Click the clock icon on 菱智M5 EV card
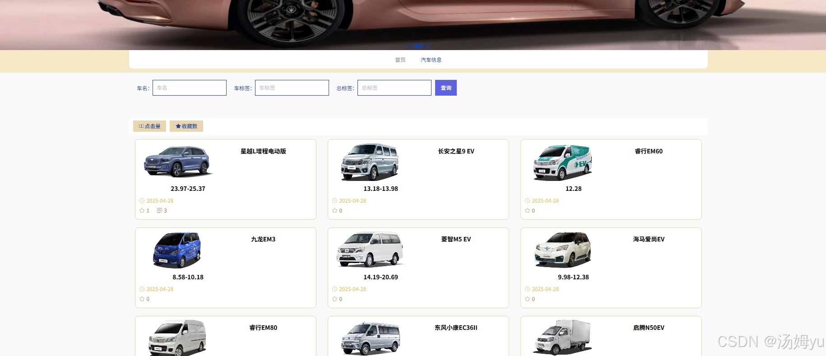 coord(334,289)
